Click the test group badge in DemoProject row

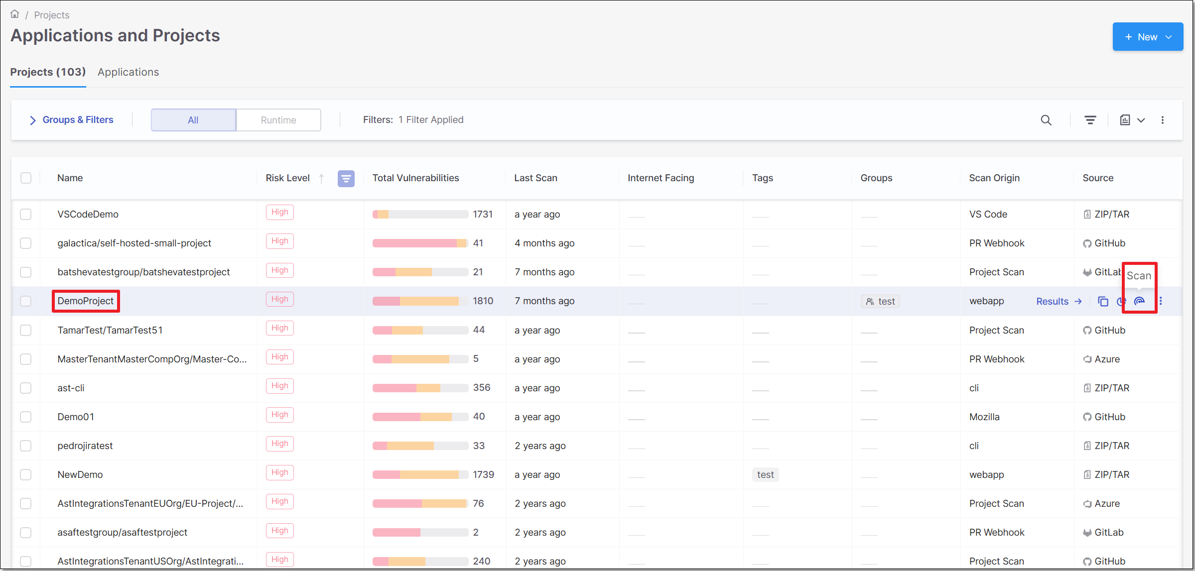click(x=881, y=302)
